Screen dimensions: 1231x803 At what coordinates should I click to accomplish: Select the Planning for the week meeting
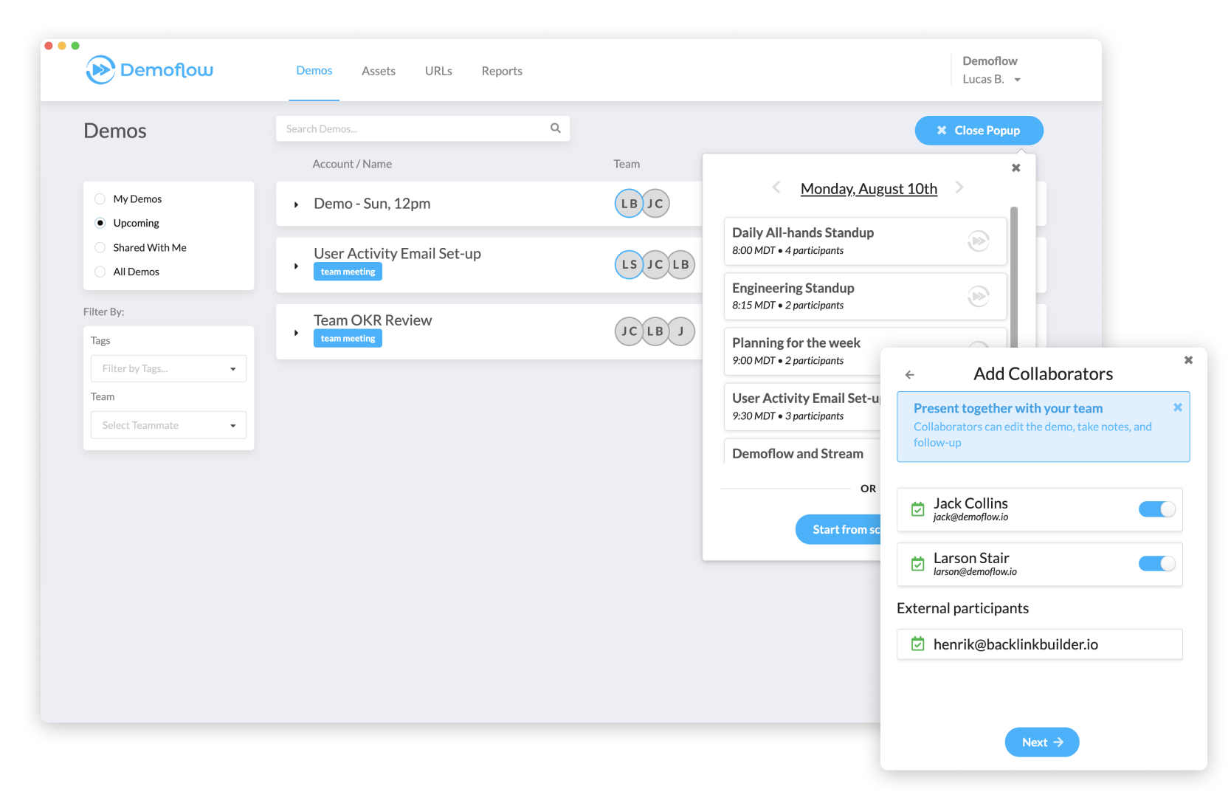(x=803, y=351)
